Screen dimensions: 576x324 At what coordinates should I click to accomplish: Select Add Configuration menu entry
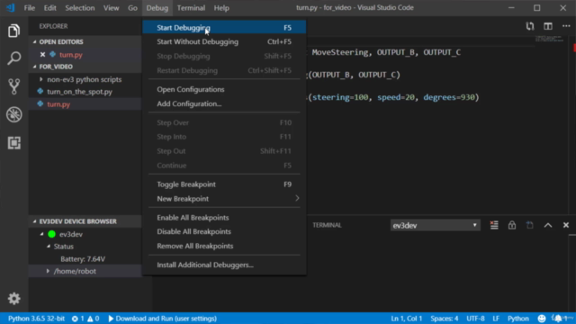(x=224, y=103)
